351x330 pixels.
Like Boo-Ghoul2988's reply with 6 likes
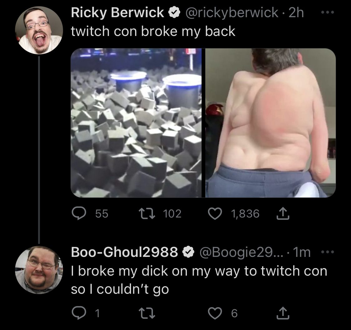coord(215,313)
